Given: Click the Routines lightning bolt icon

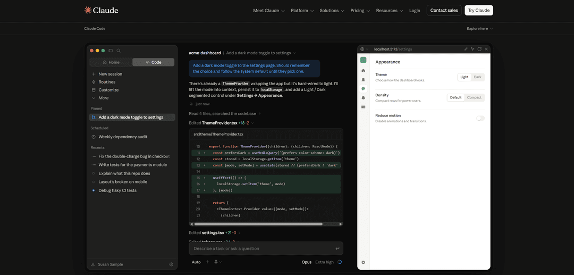Looking at the screenshot, I should [94, 82].
